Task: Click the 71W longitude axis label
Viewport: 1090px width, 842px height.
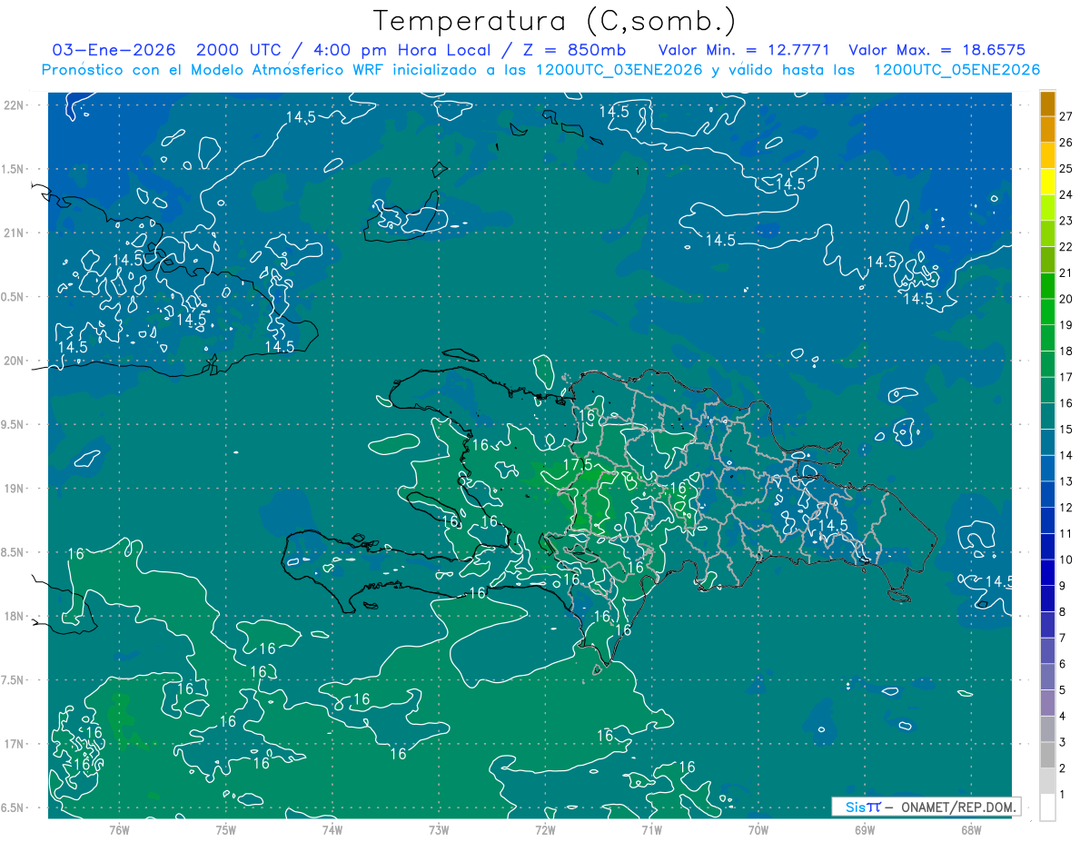Action: click(x=651, y=829)
